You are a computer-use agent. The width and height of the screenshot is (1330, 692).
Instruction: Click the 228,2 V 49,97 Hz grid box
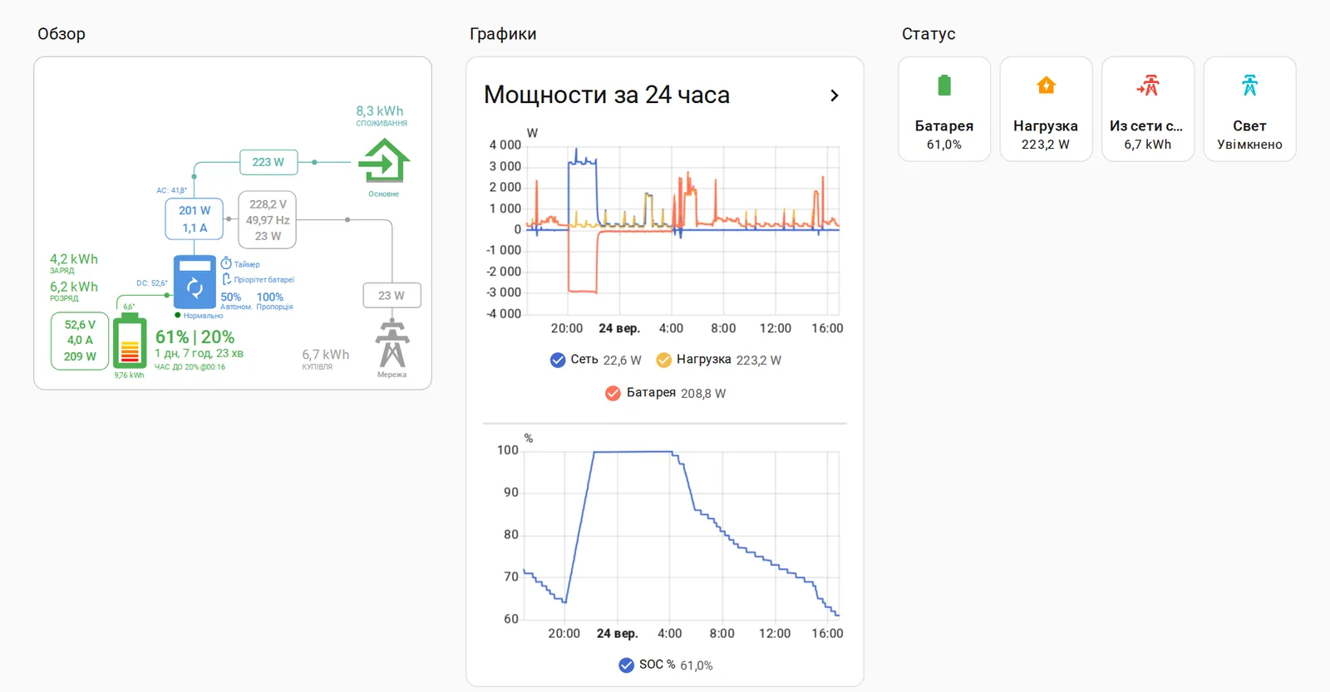tap(268, 220)
